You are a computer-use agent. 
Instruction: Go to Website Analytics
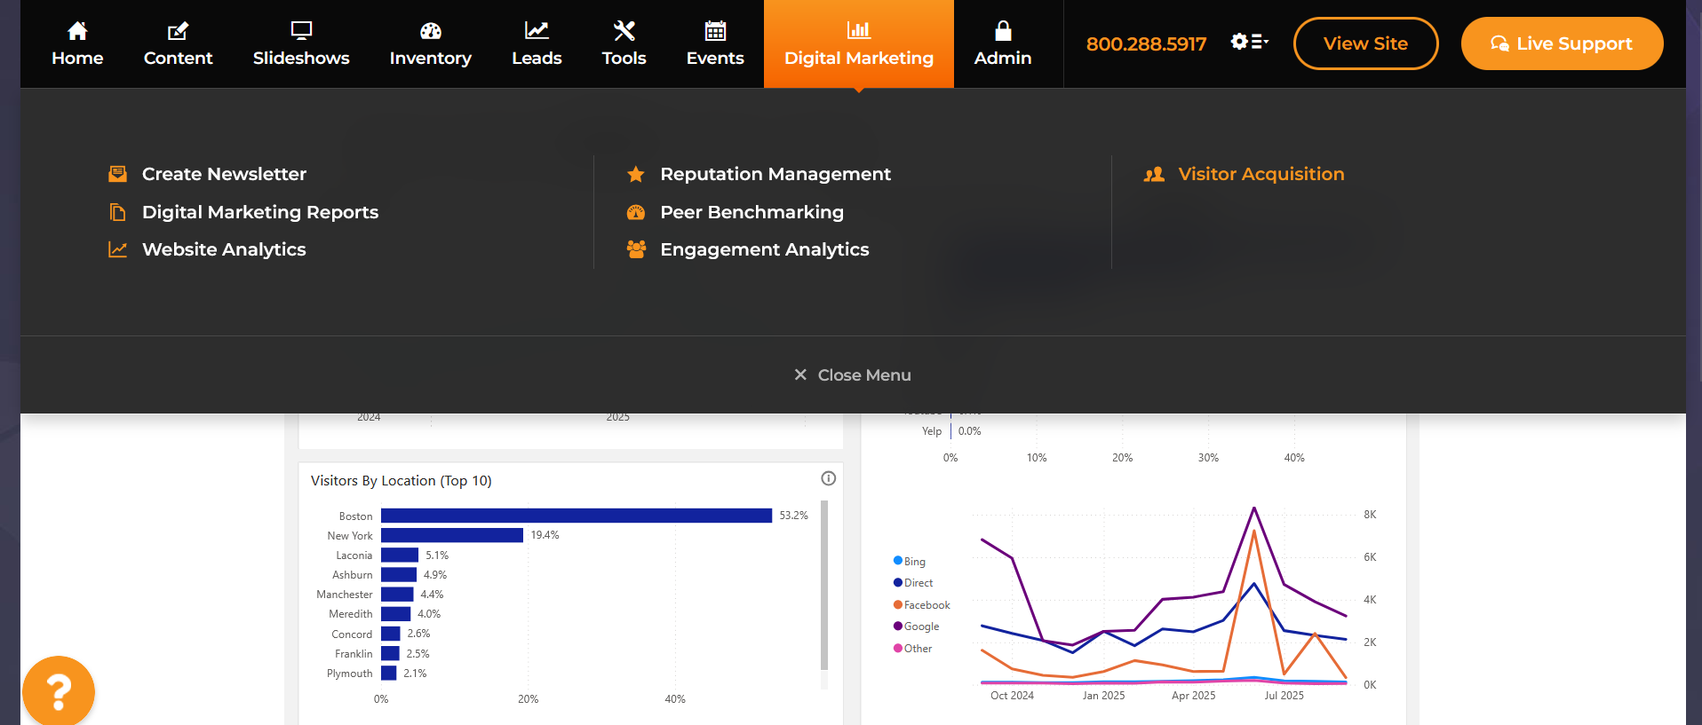tap(224, 249)
